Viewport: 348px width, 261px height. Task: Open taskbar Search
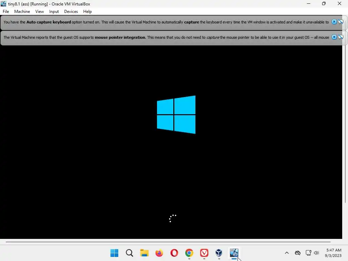click(129, 253)
